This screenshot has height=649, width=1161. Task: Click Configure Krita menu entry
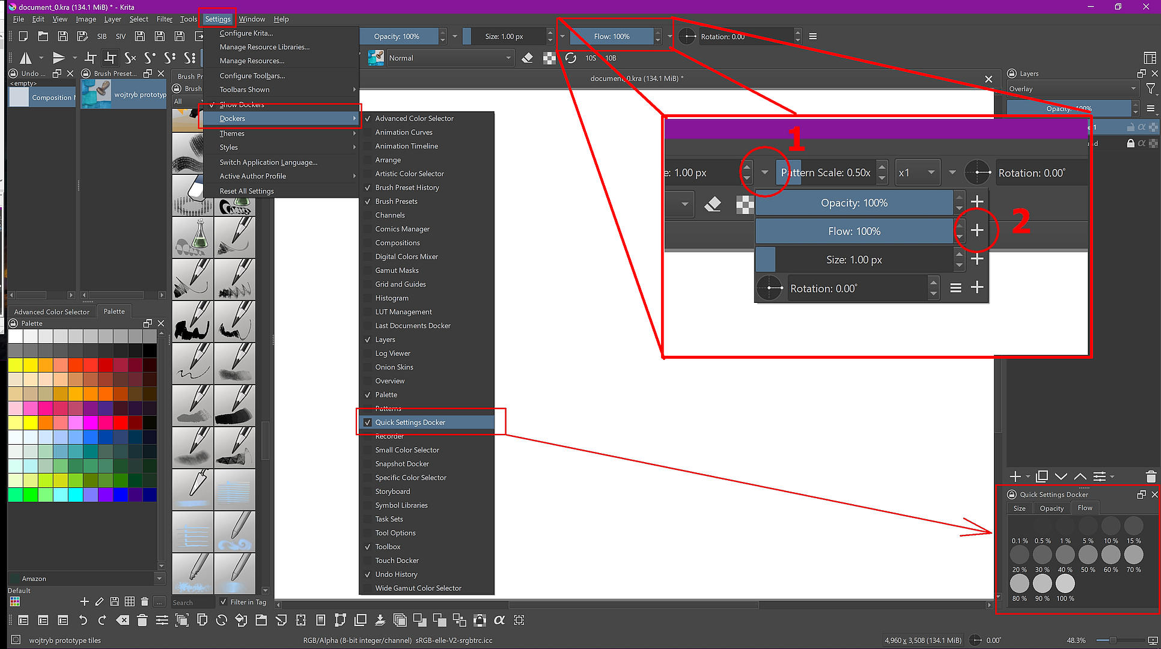246,33
